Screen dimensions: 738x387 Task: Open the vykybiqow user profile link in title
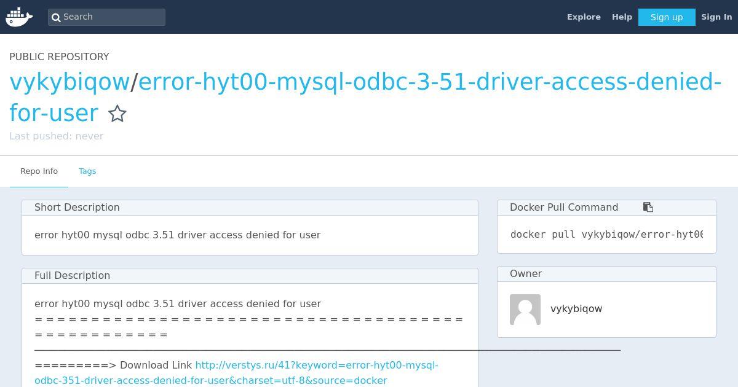(x=69, y=82)
